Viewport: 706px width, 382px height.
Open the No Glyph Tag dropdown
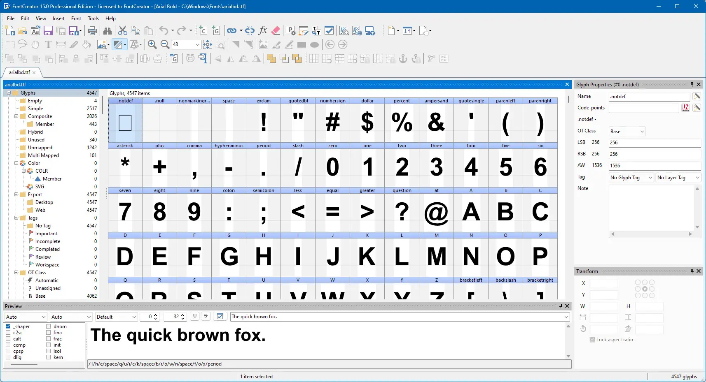(x=631, y=178)
